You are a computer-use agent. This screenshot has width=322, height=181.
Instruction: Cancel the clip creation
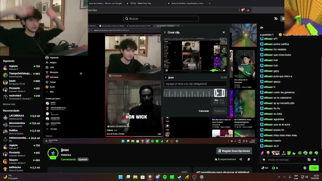pyautogui.click(x=204, y=111)
